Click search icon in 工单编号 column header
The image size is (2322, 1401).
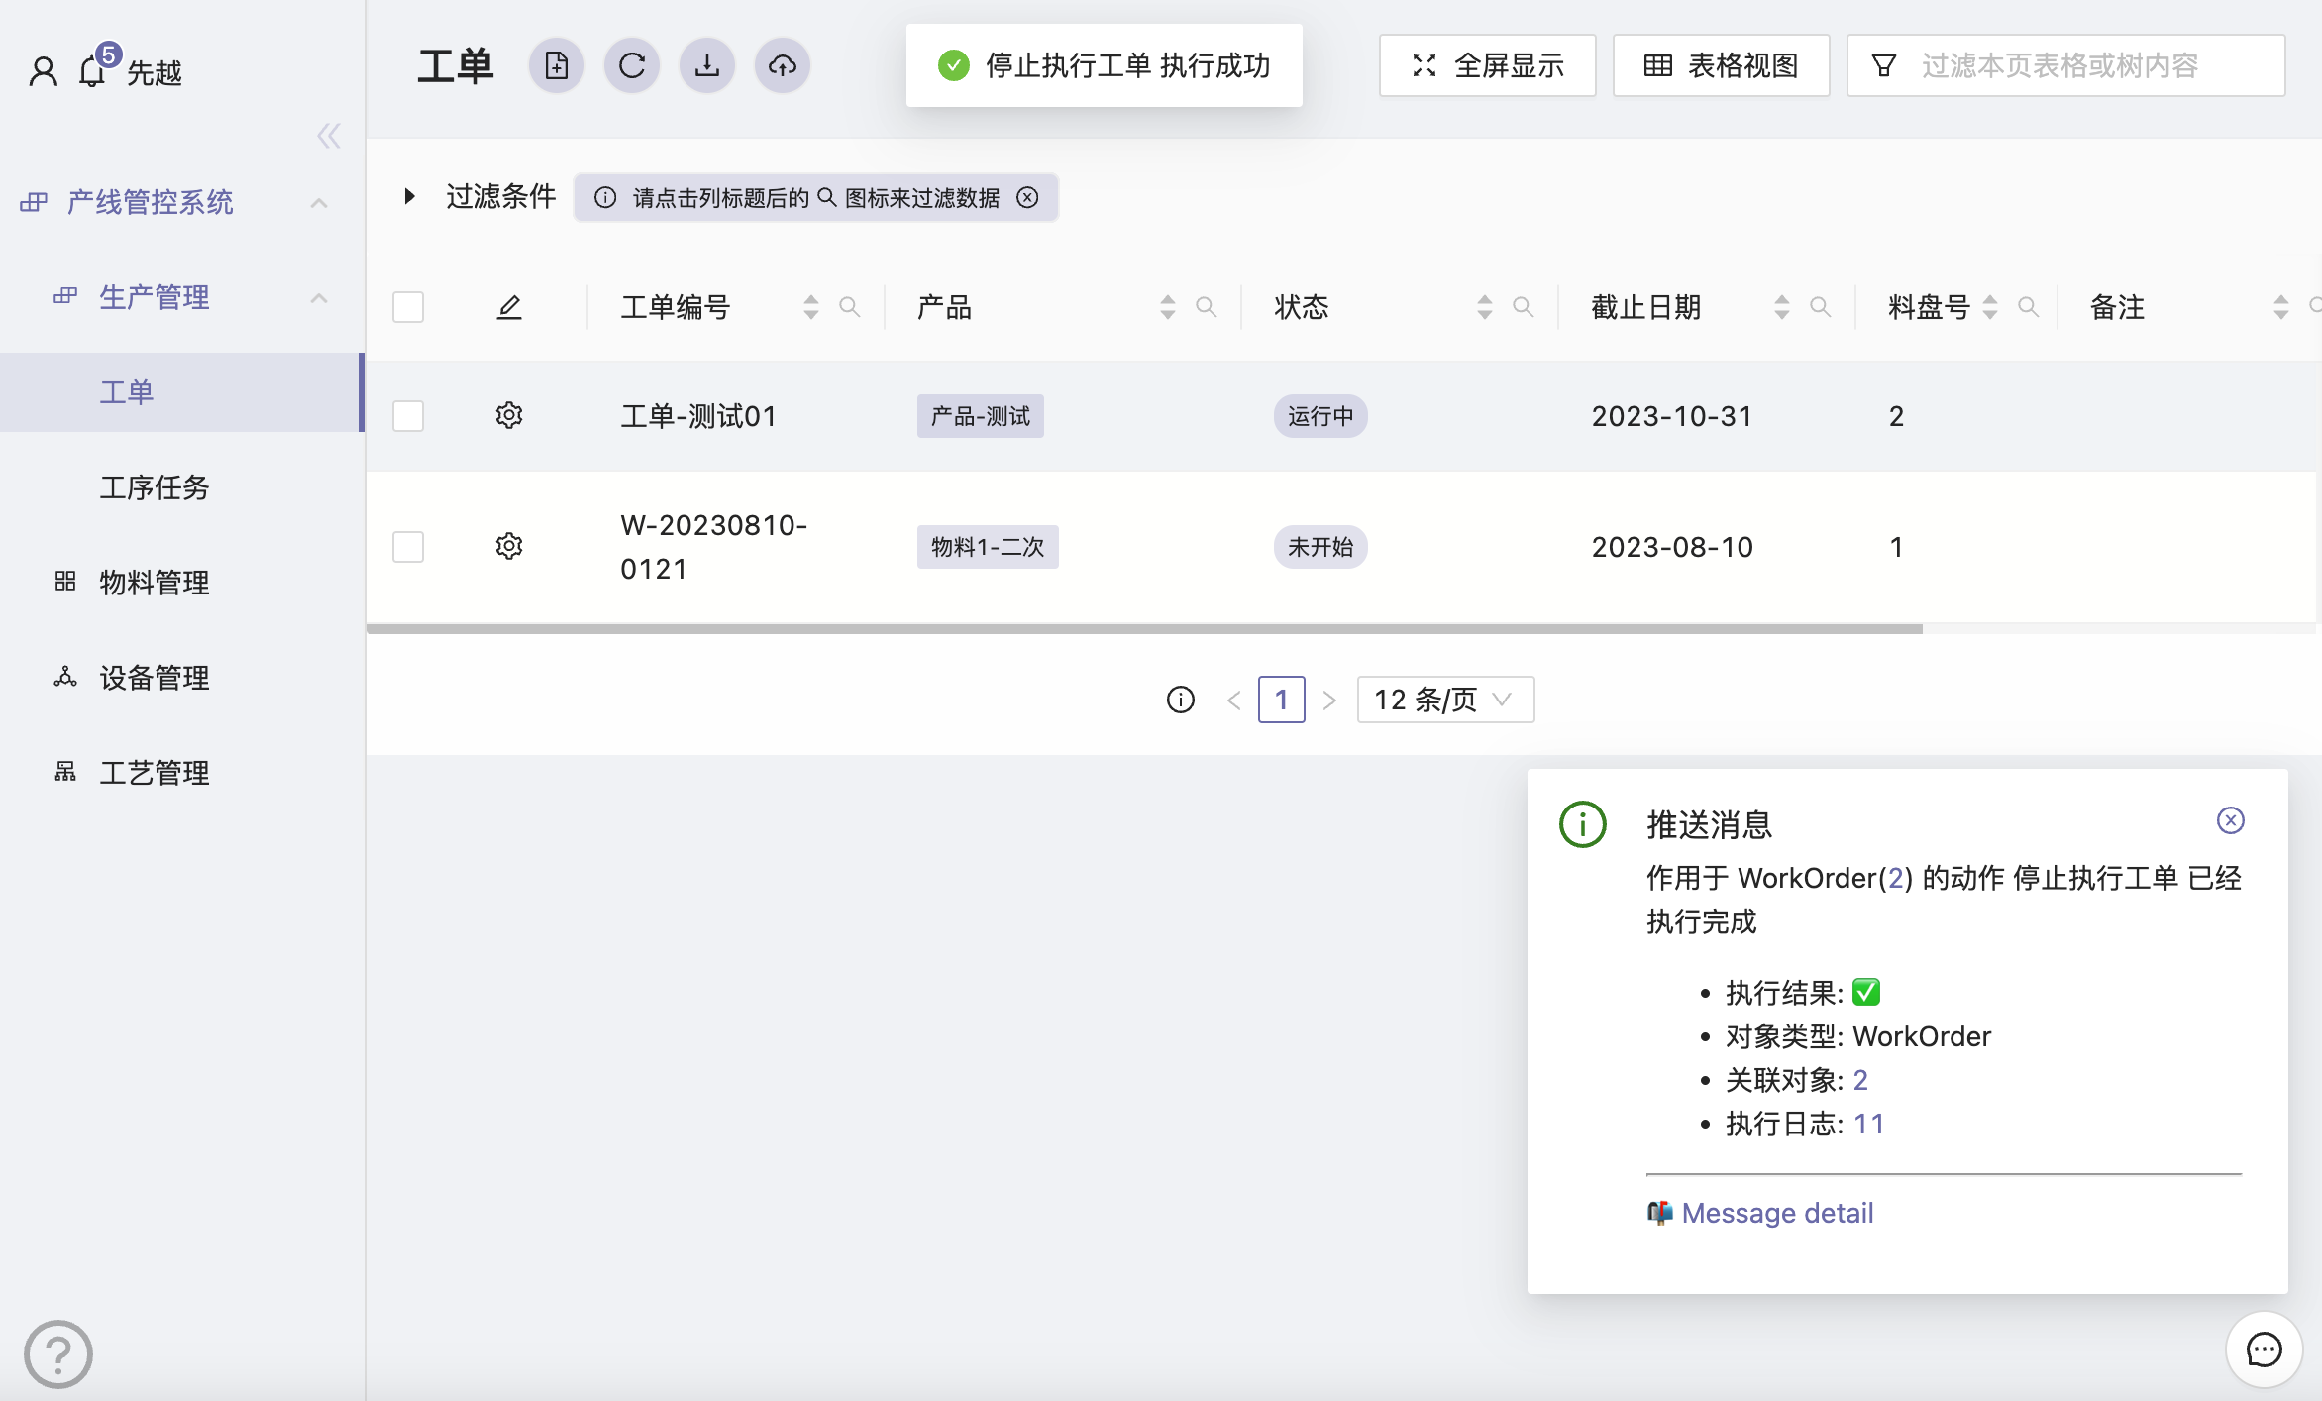[849, 307]
